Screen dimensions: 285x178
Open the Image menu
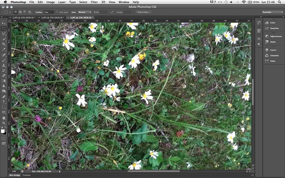click(51, 2)
